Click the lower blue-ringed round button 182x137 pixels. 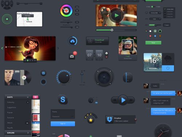(x=43, y=82)
